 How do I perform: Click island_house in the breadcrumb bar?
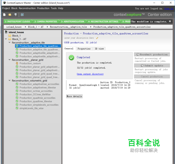point(14,27)
